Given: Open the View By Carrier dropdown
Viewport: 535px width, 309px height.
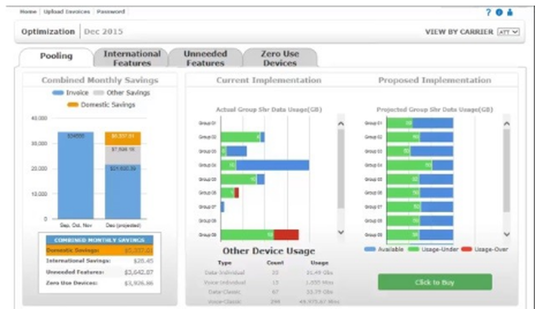Looking at the screenshot, I should (508, 32).
